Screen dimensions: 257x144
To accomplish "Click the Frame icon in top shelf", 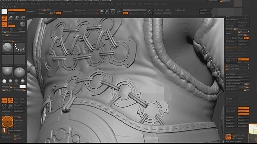I will click(150, 11).
